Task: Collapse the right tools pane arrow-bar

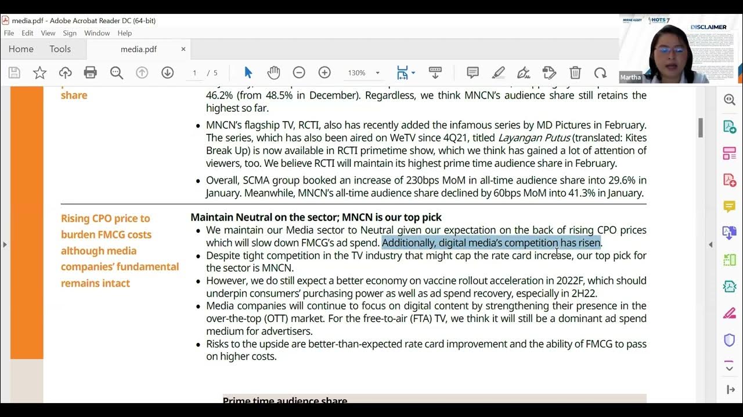Action: click(x=730, y=390)
